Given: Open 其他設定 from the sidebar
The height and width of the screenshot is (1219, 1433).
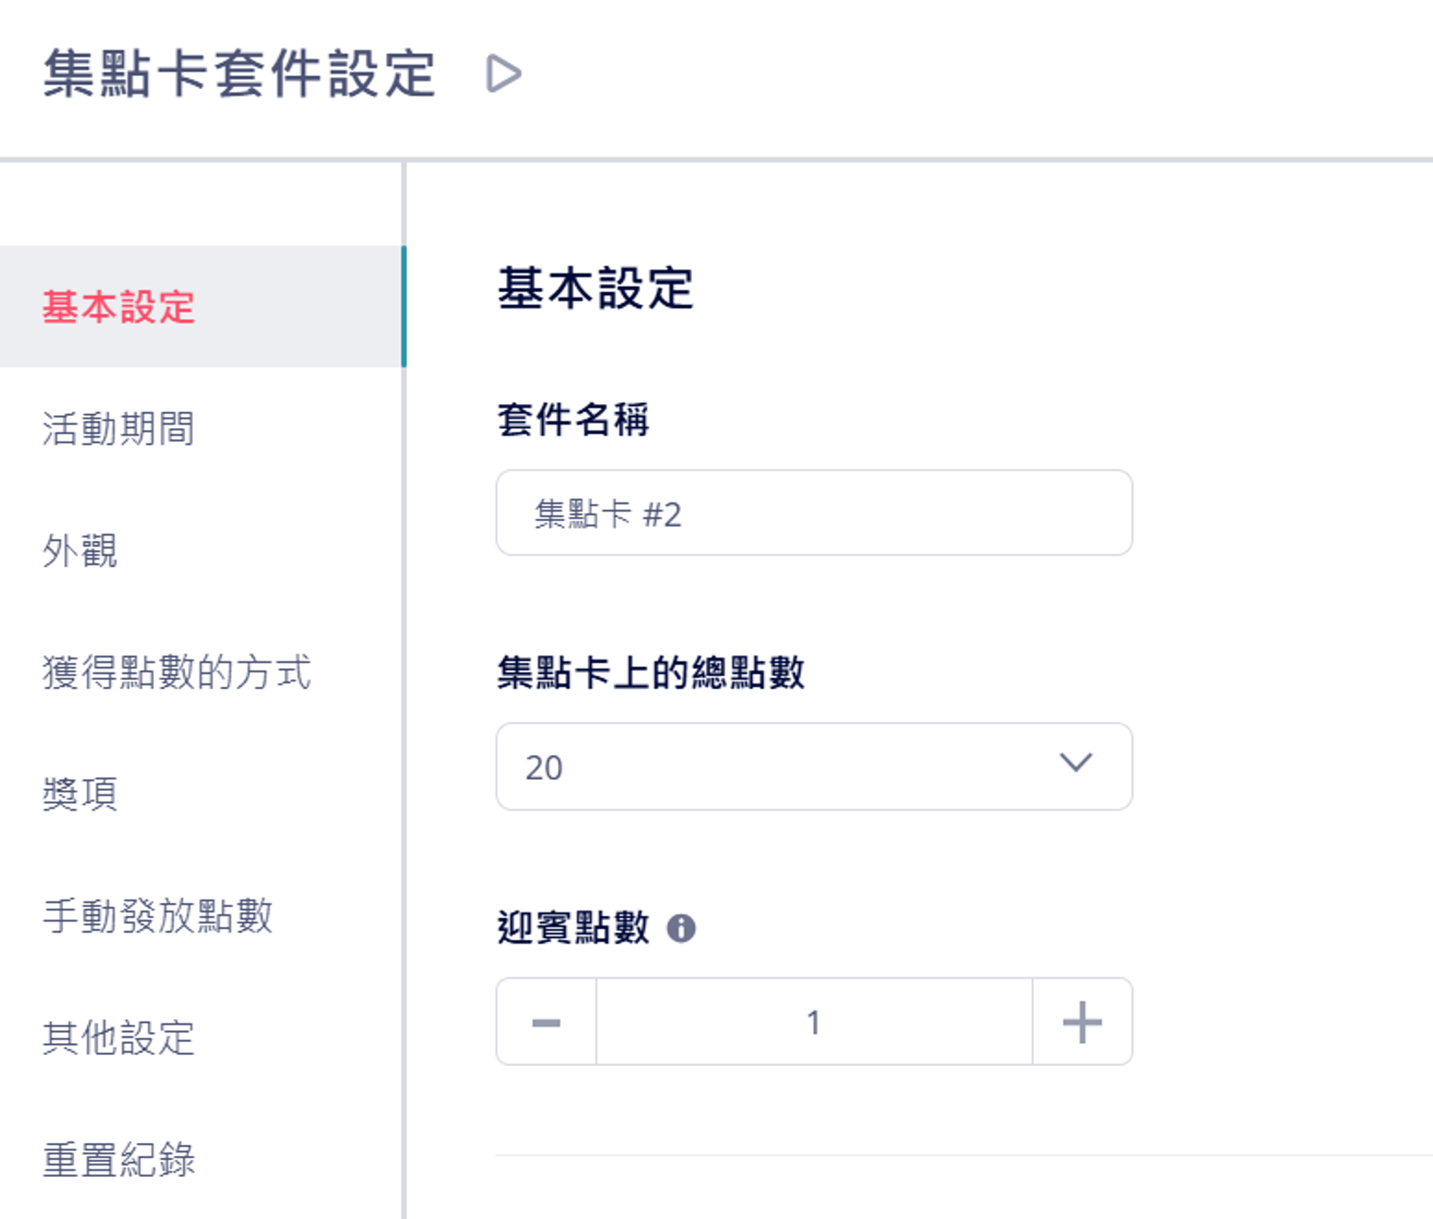Looking at the screenshot, I should (119, 1038).
